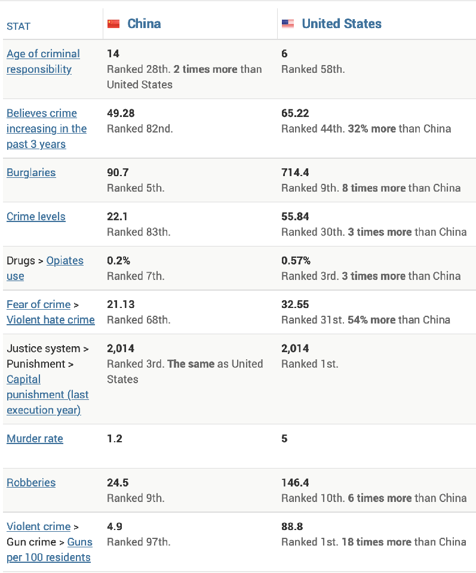Click Believes crime increasing in past 3 years

(x=47, y=128)
